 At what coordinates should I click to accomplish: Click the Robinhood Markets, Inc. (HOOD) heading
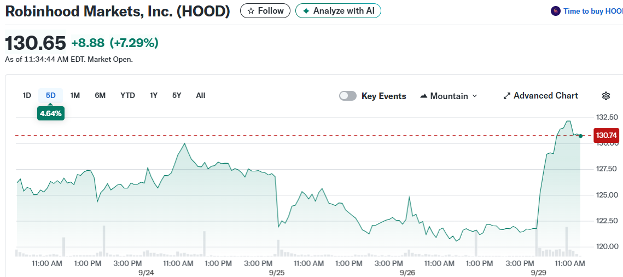[118, 11]
